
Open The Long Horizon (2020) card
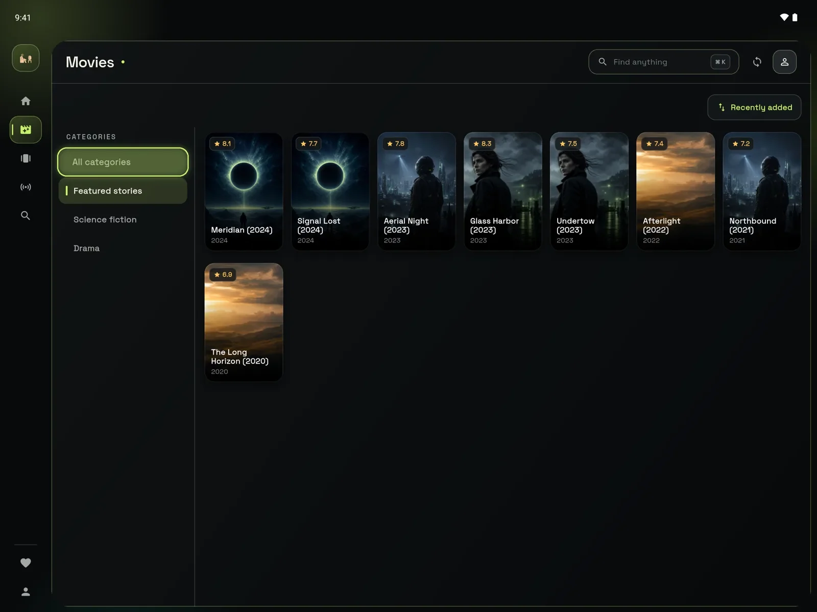[244, 322]
